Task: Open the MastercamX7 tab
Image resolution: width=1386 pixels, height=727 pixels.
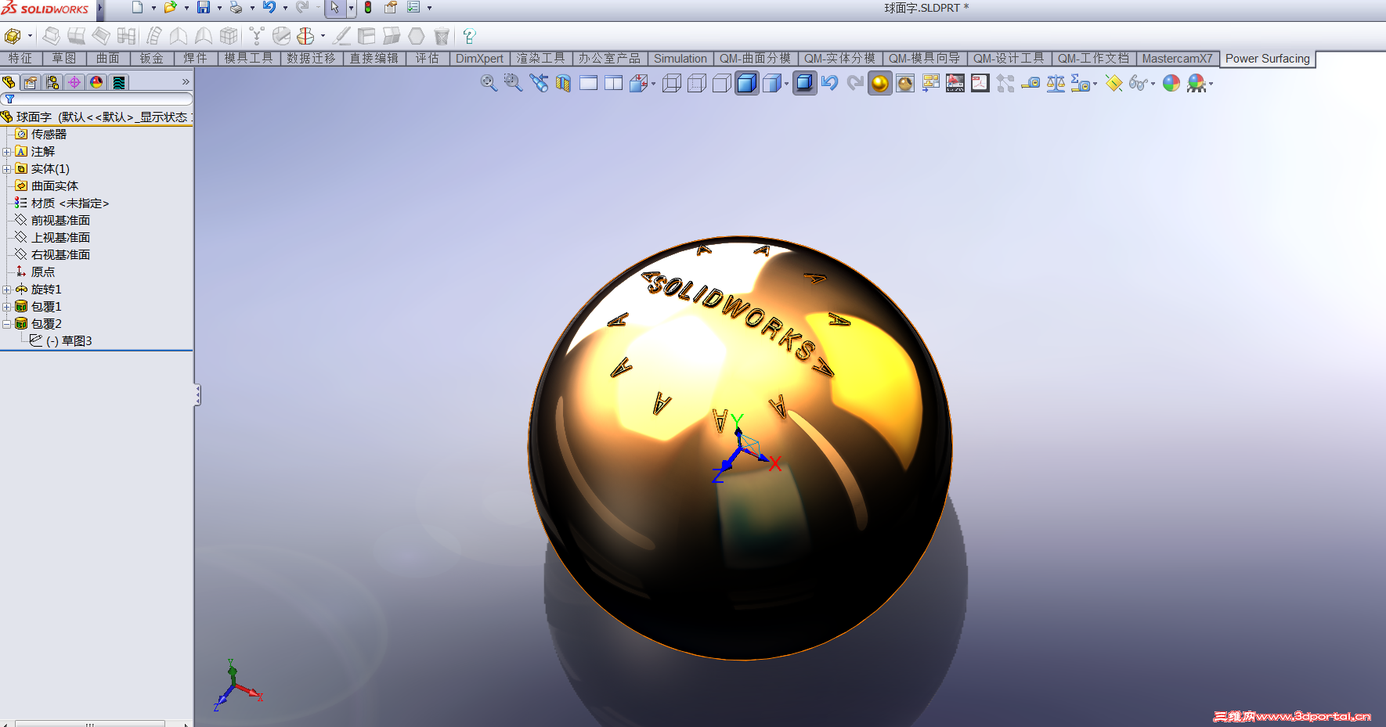Action: 1177,59
